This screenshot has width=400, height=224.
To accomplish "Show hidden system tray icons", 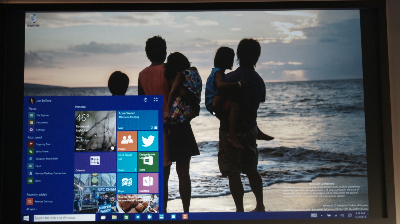I will click(322, 215).
